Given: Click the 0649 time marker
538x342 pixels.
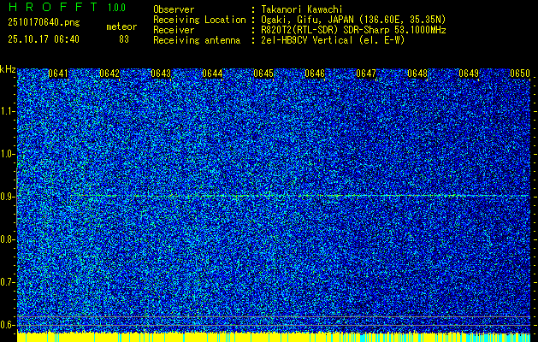Looking at the screenshot, I should 469,74.
